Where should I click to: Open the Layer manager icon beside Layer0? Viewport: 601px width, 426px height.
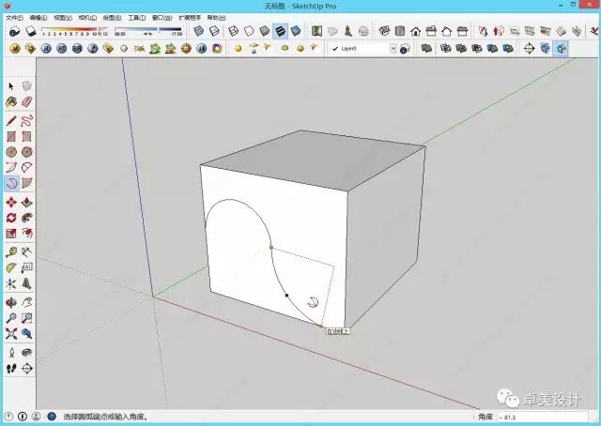[405, 49]
